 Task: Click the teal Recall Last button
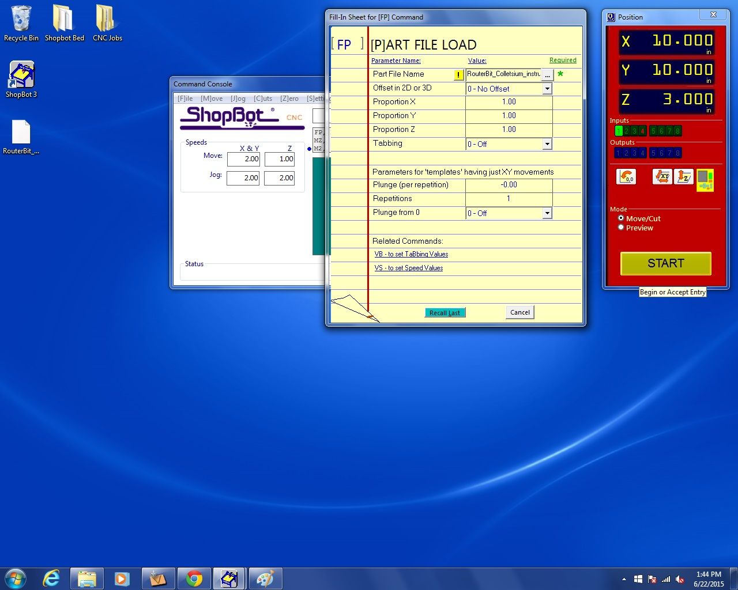coord(445,312)
